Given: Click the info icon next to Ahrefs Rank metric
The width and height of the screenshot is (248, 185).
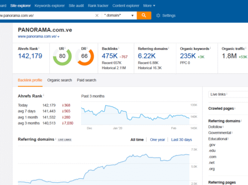Looking at the screenshot, I should (x=39, y=48).
